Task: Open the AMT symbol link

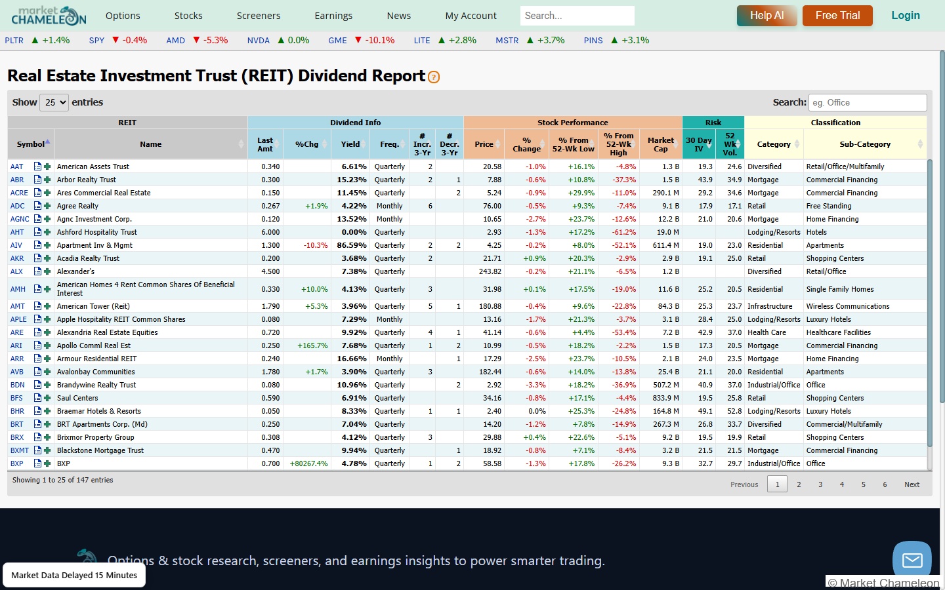Action: (x=18, y=306)
